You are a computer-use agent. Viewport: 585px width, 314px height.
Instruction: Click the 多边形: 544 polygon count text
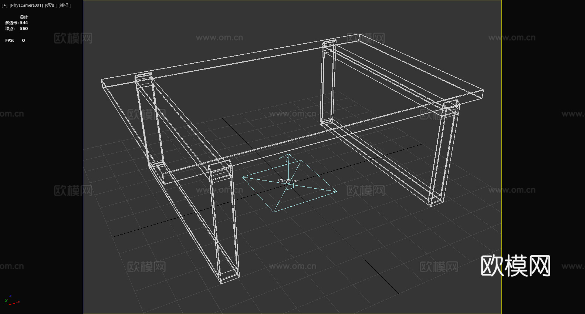[16, 23]
